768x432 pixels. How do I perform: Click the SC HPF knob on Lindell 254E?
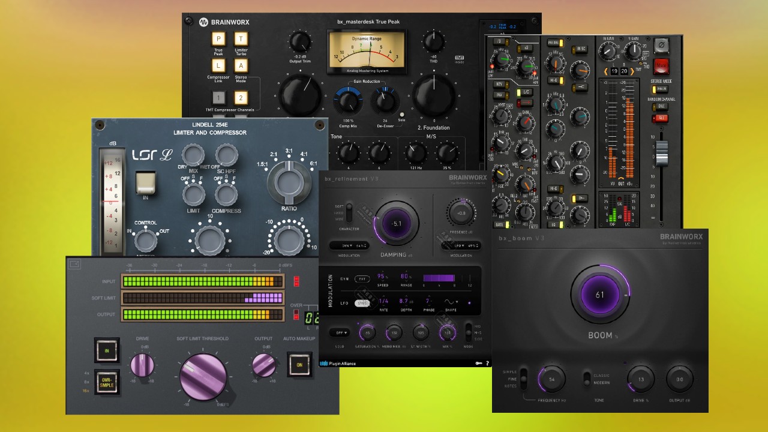tap(226, 155)
